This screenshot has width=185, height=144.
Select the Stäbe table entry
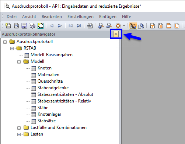point(43,108)
